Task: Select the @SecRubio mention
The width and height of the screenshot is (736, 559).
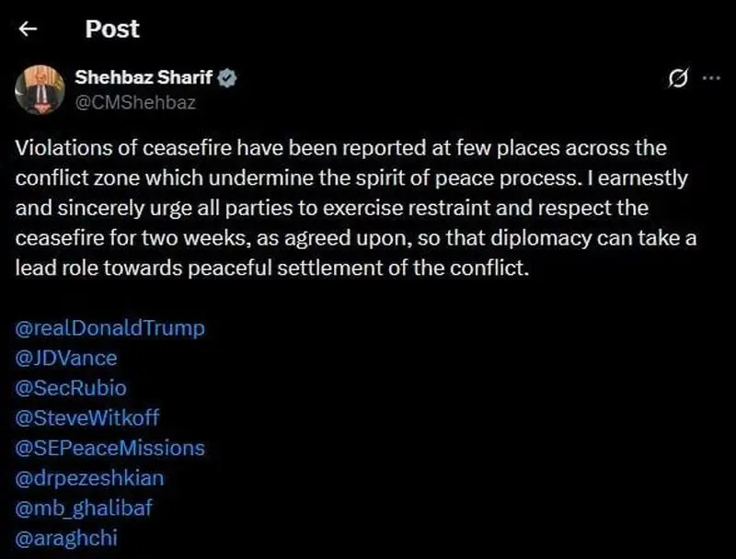Action: [71, 387]
